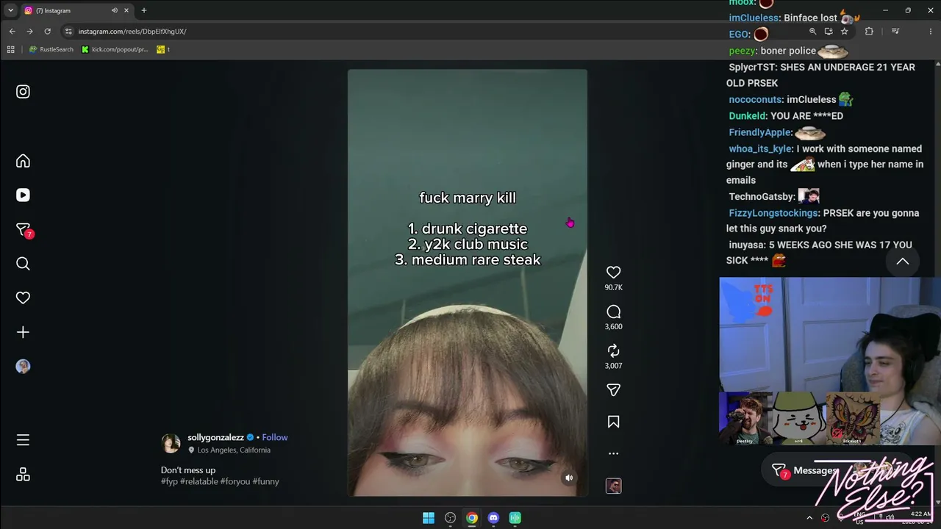Open OBS Studio from the taskbar
Image resolution: width=941 pixels, height=529 pixels.
click(450, 518)
